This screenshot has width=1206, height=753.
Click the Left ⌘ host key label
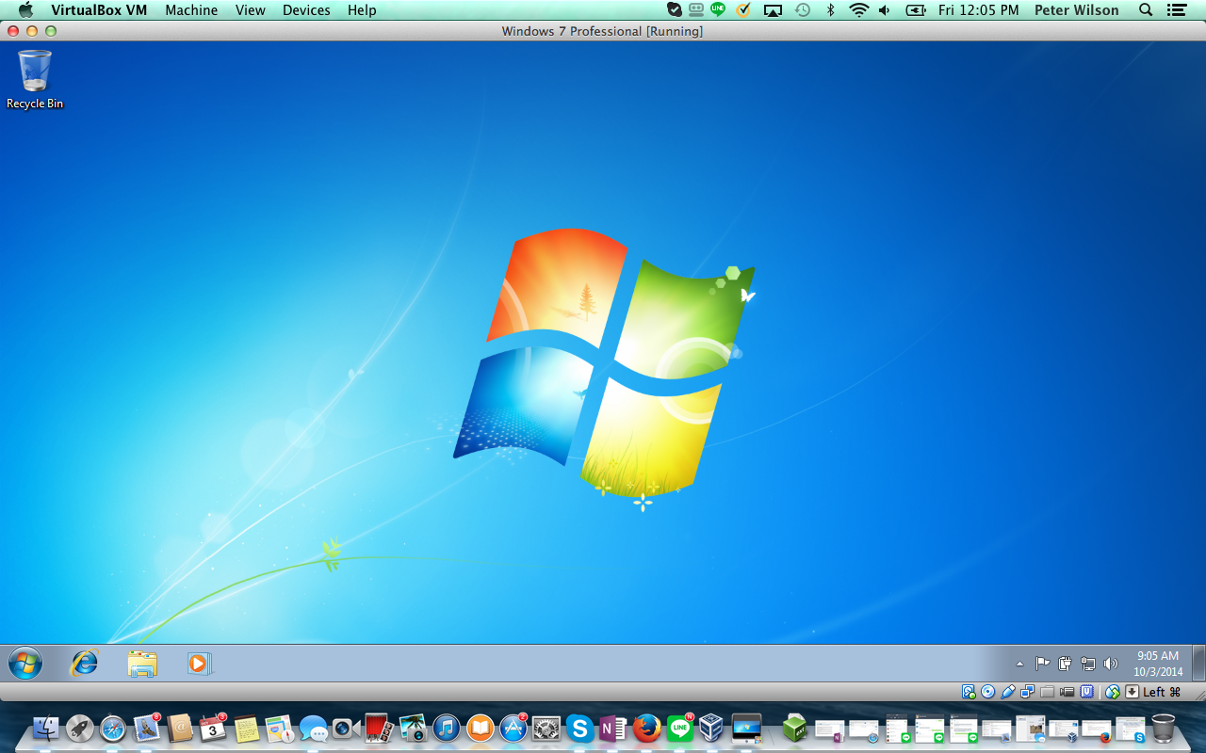(x=1162, y=692)
